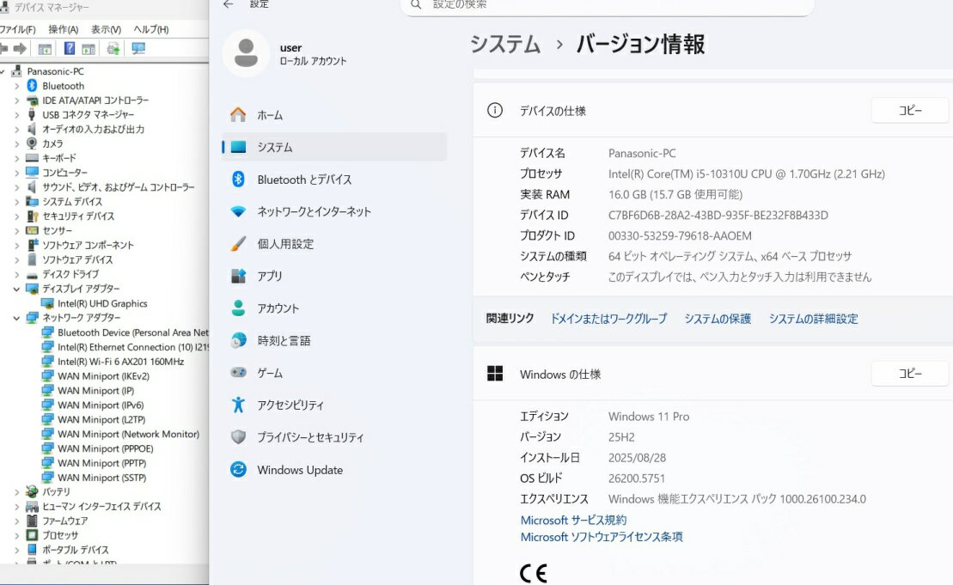Screen dimensions: 953x585
Task: Select プライバシーとセキュリティ in the sidebar
Action: point(309,437)
